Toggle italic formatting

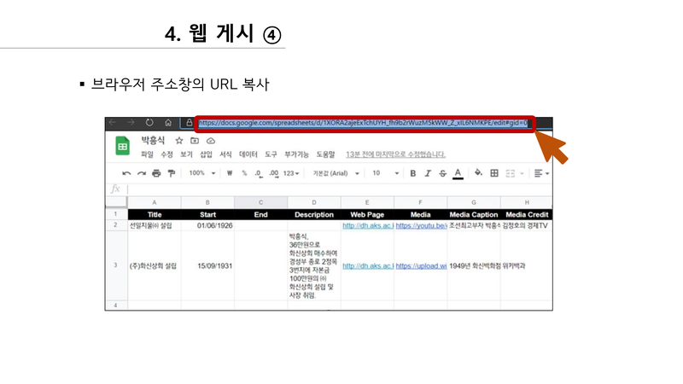tap(428, 173)
